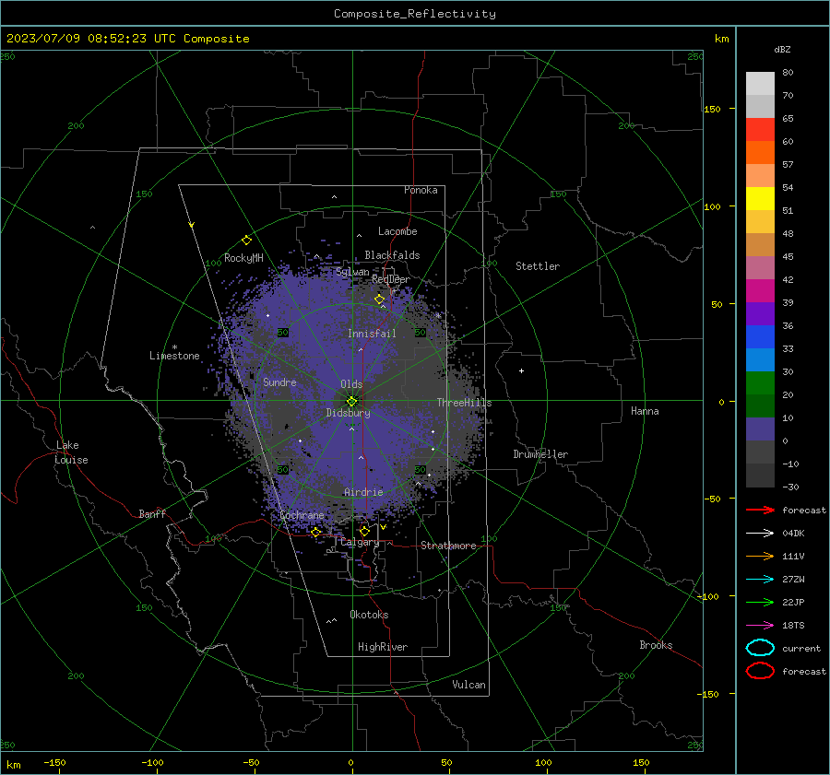Click the yellow diamond marker below Cochrane
Viewport: 830px width, 775px height.
[315, 532]
